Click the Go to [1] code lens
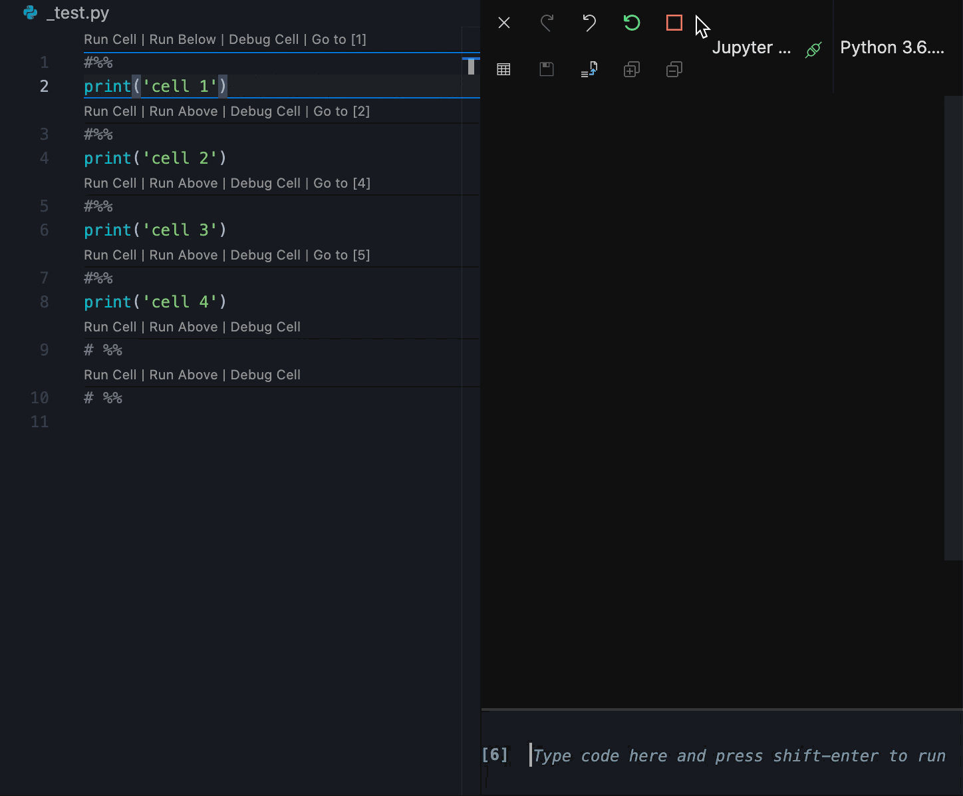The width and height of the screenshot is (963, 796). 339,39
